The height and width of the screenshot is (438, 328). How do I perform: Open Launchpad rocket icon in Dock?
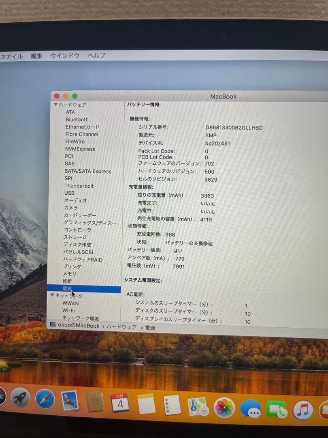[20, 397]
